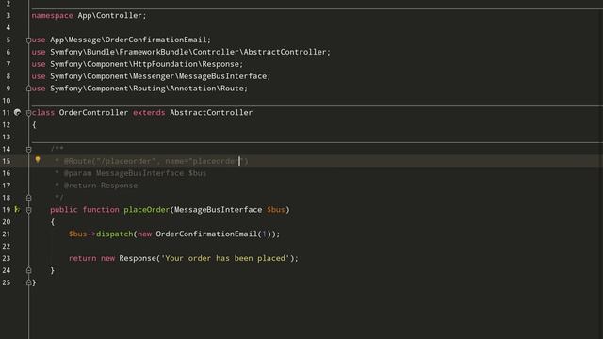Click the return keyword on line 23
This screenshot has height=339, width=603.
(x=82, y=258)
